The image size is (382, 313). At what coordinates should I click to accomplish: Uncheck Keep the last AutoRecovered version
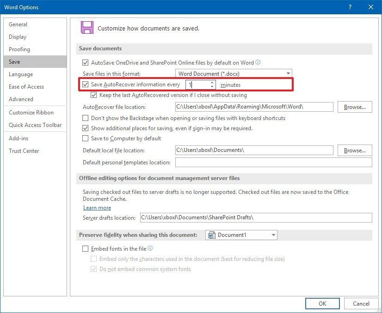tap(94, 95)
